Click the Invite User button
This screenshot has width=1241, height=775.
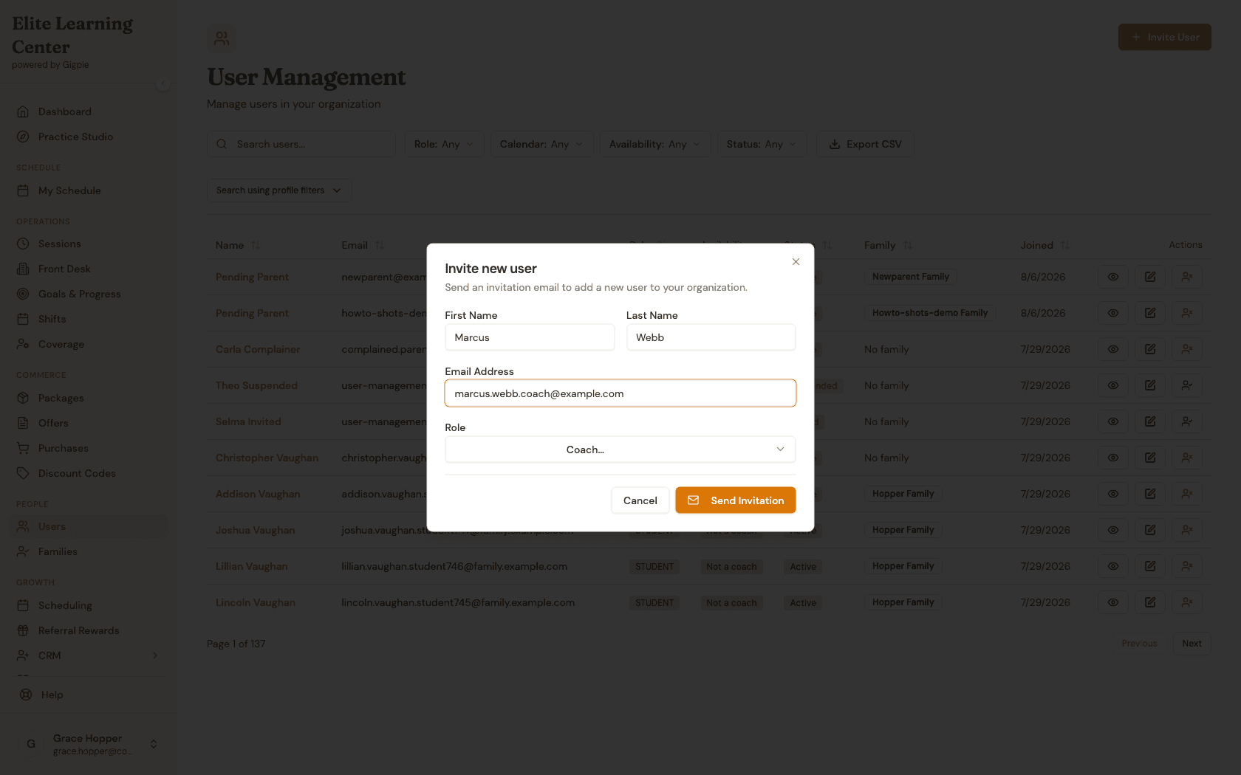coord(1164,37)
